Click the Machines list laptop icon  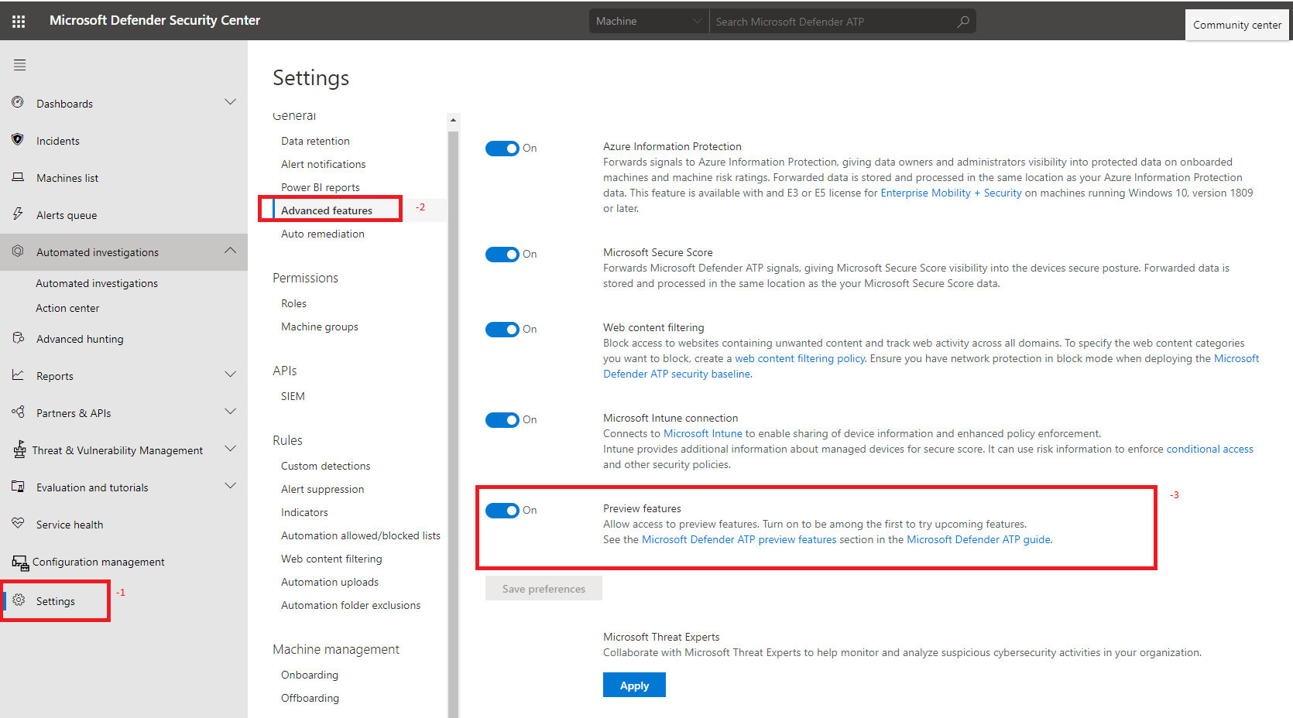[x=18, y=177]
